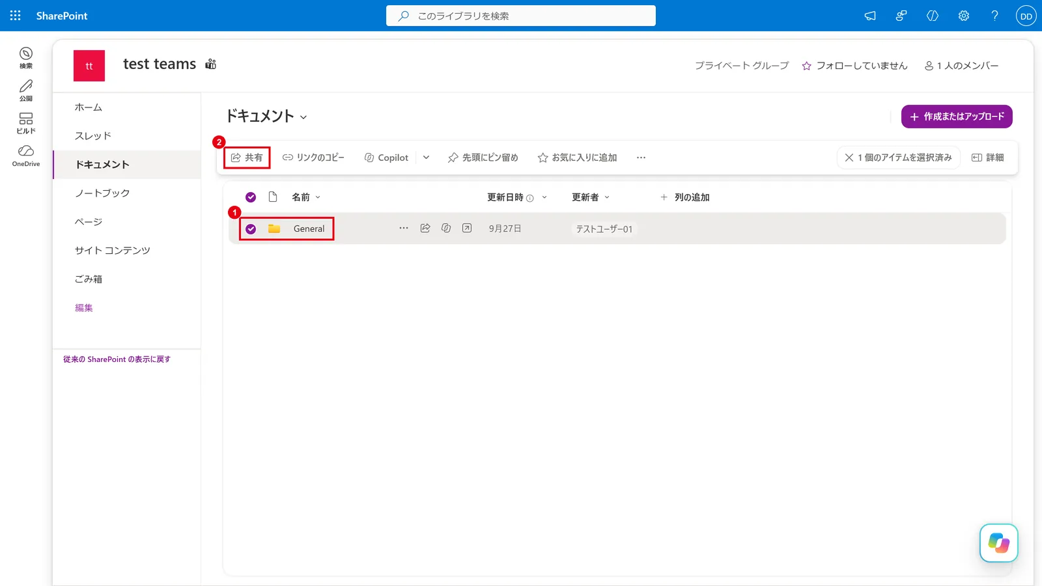
Task: Clear selection via 1 個のアイテムを選択済み
Action: tap(898, 158)
